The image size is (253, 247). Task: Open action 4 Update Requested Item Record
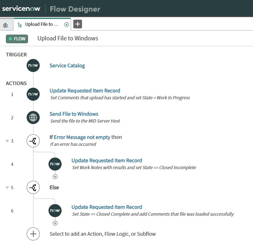tap(107, 160)
